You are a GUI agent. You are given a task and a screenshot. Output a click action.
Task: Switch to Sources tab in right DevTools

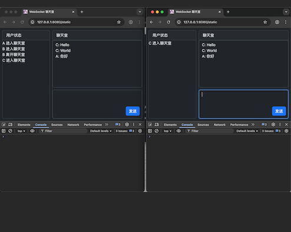tap(203, 125)
